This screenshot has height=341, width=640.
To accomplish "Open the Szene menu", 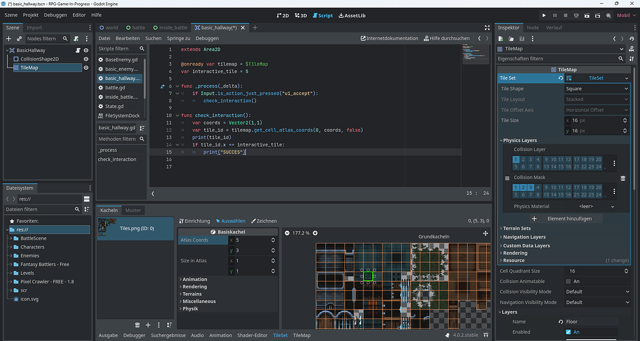I will (x=11, y=15).
